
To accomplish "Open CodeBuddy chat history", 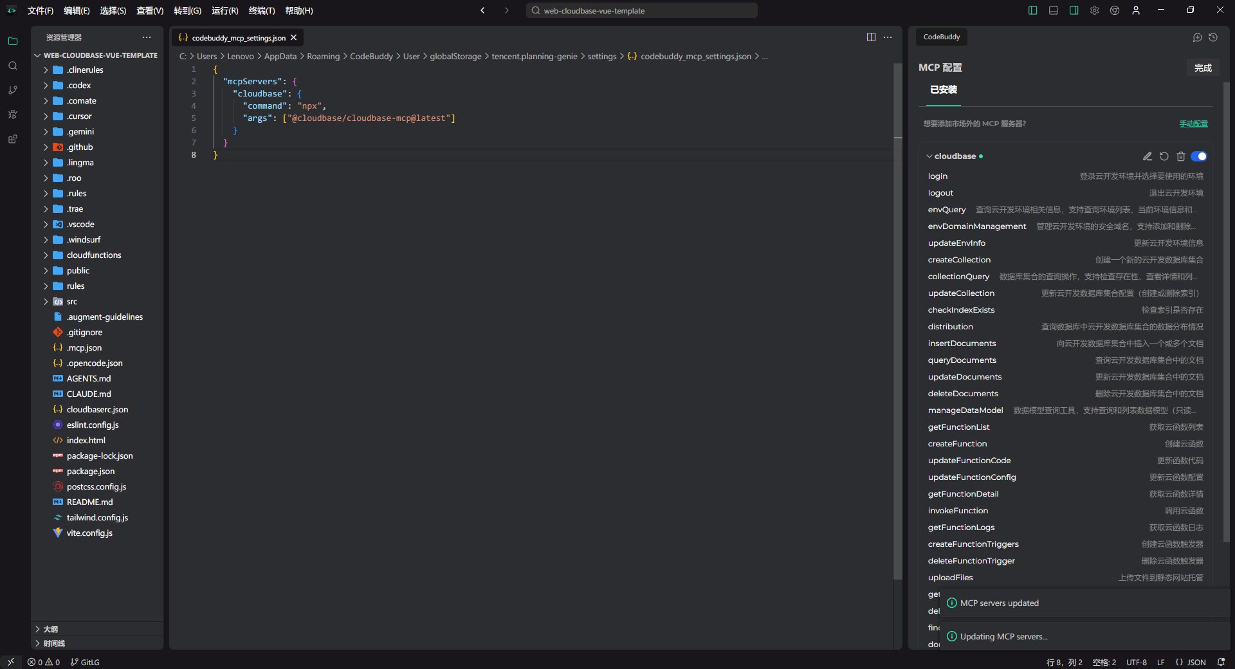I will pos(1213,37).
